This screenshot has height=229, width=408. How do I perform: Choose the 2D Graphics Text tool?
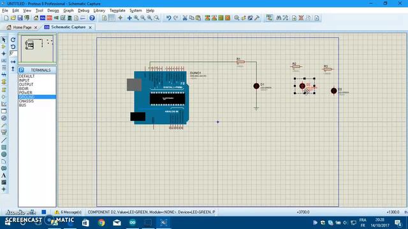click(x=4, y=176)
